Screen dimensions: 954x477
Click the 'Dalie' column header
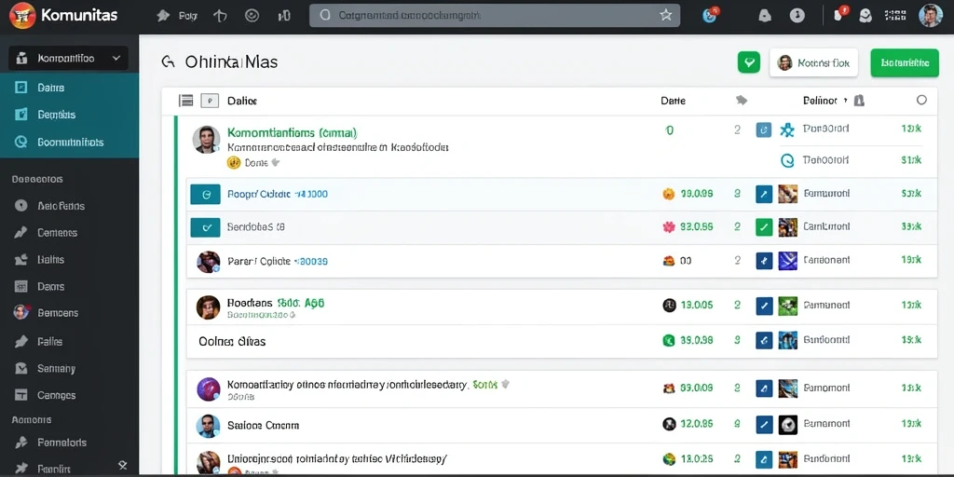[x=241, y=101]
